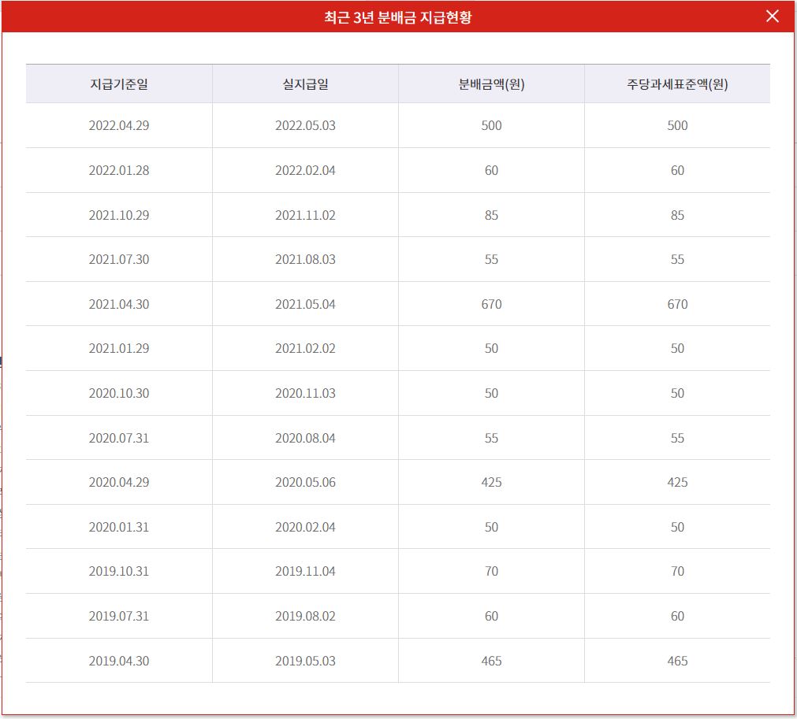Click the 주당과세표준액 50 in the 2020.01.31 row
The width and height of the screenshot is (797, 719).
tap(677, 527)
